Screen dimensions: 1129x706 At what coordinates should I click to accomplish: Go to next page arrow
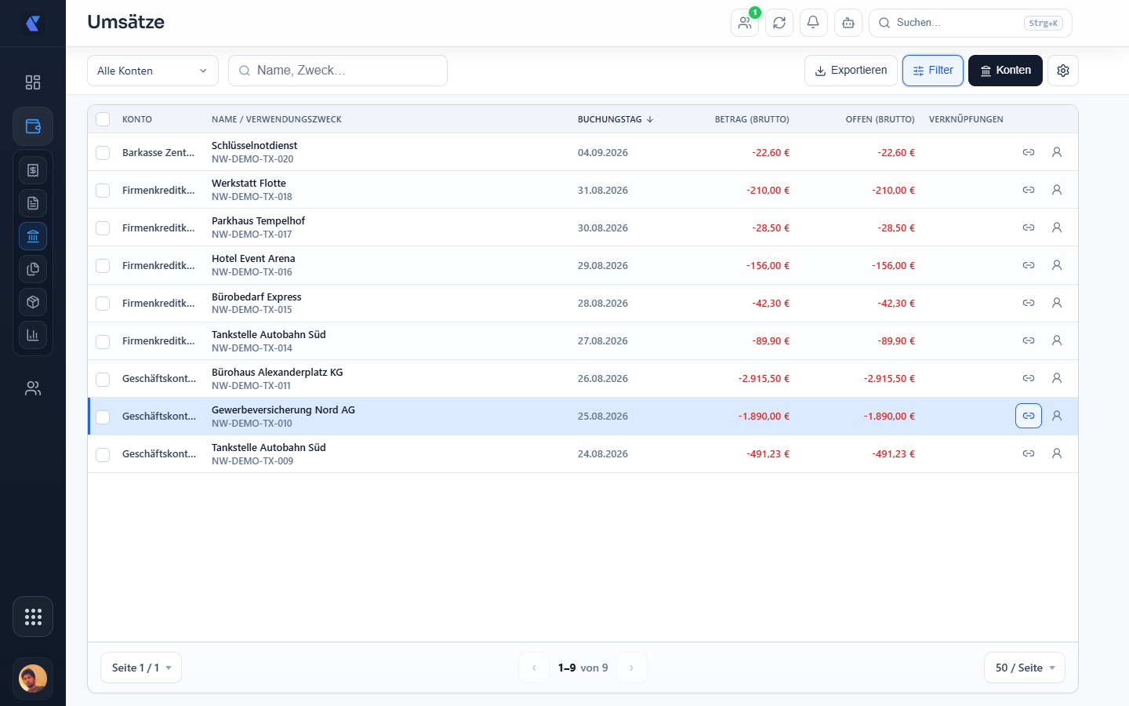pos(631,668)
